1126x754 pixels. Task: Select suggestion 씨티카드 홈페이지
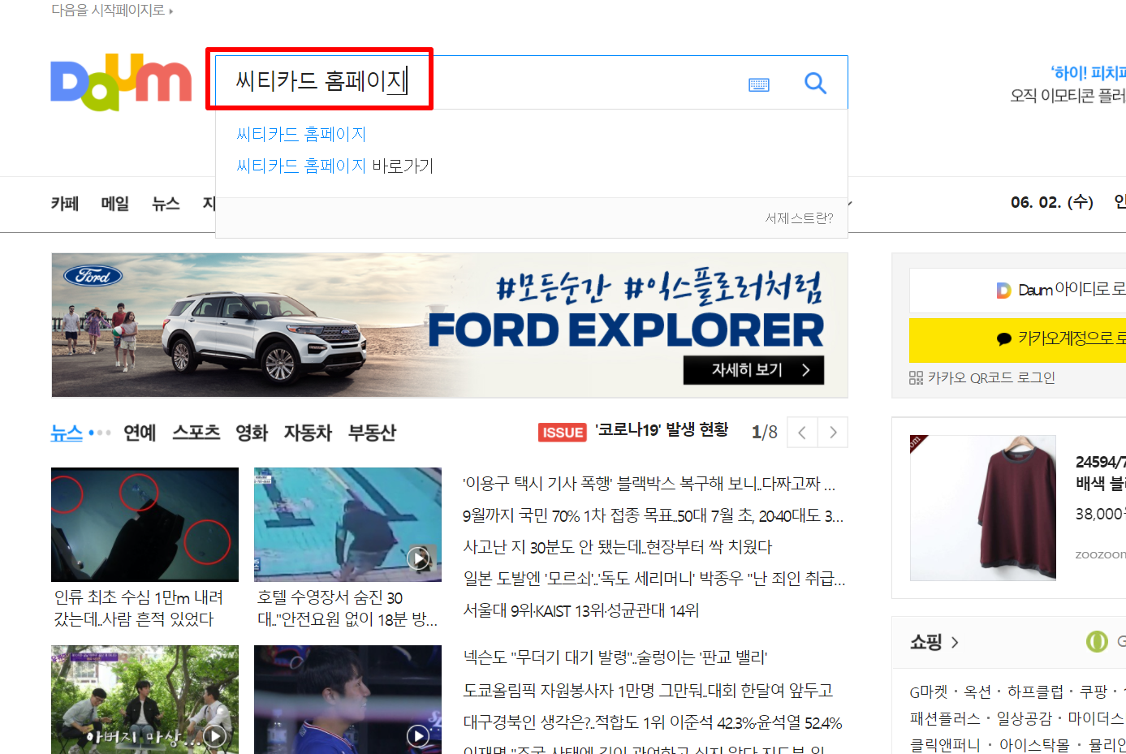301,134
